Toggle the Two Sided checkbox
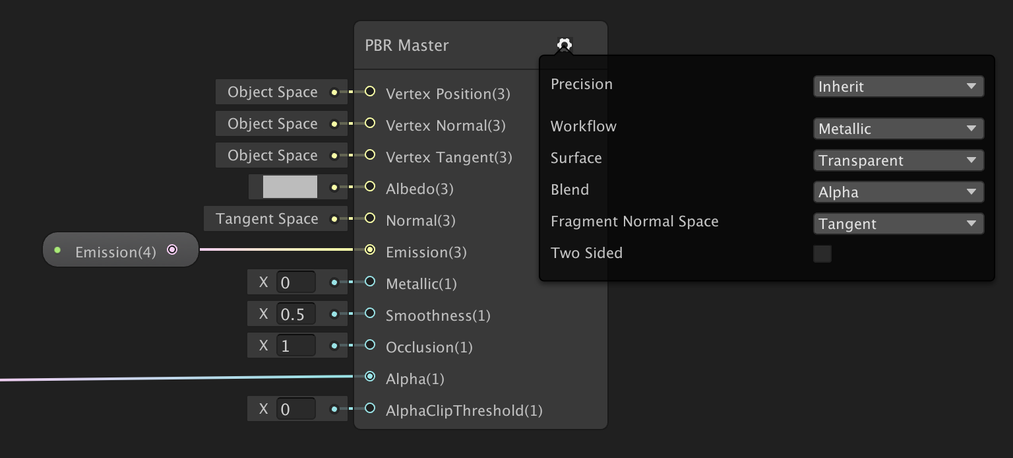 [822, 253]
